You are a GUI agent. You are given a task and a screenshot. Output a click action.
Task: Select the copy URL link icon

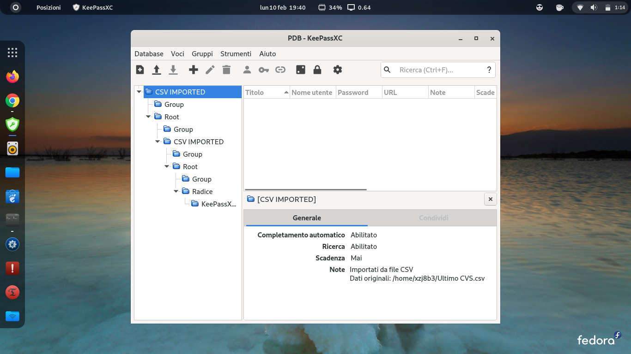click(280, 70)
